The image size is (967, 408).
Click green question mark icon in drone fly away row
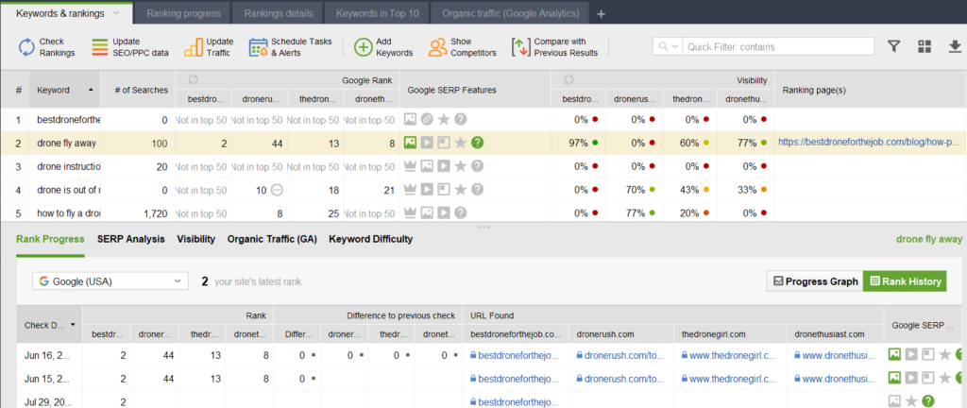coord(477,143)
